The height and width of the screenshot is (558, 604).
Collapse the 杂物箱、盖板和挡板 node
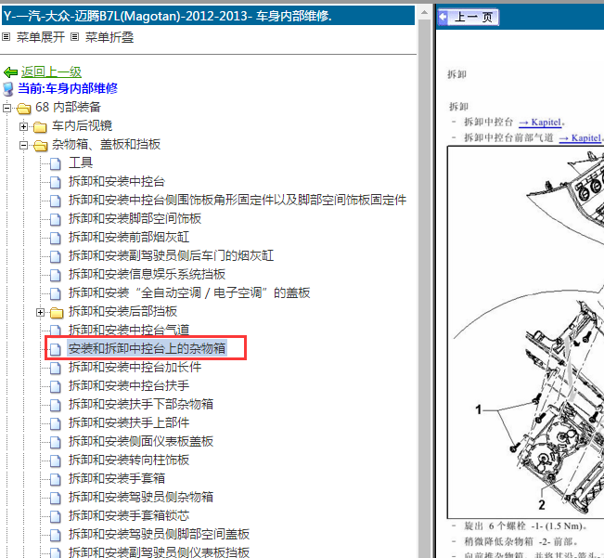point(23,145)
